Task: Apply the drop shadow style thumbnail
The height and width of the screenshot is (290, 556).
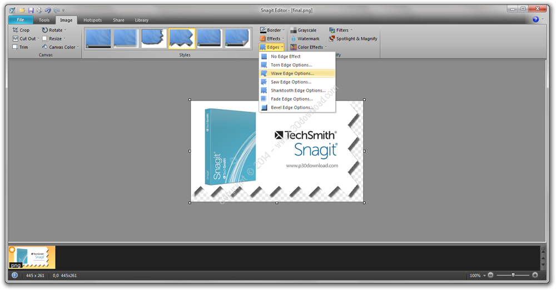Action: tap(209, 38)
